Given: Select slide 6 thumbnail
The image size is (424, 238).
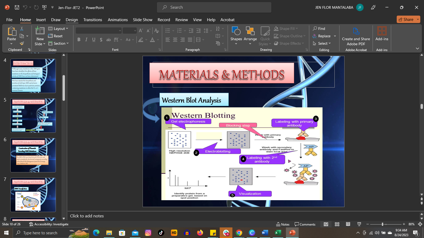Looking at the screenshot, I should [33, 155].
